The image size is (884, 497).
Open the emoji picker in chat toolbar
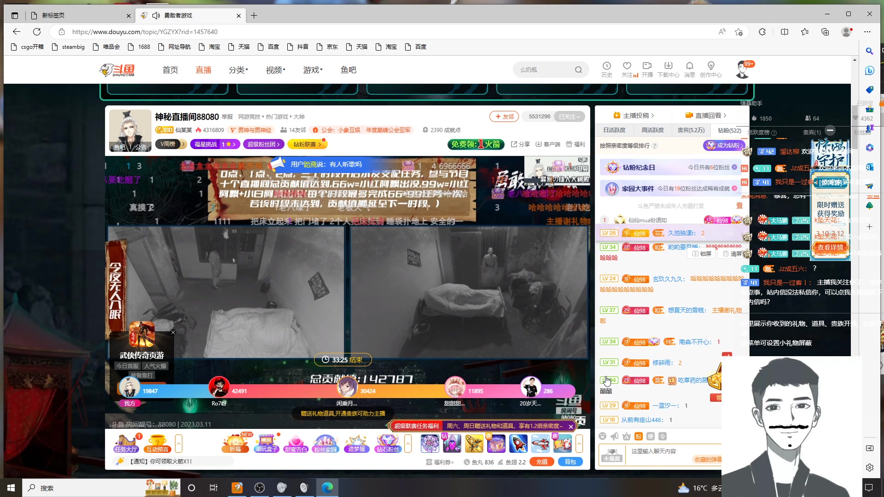coord(603,436)
